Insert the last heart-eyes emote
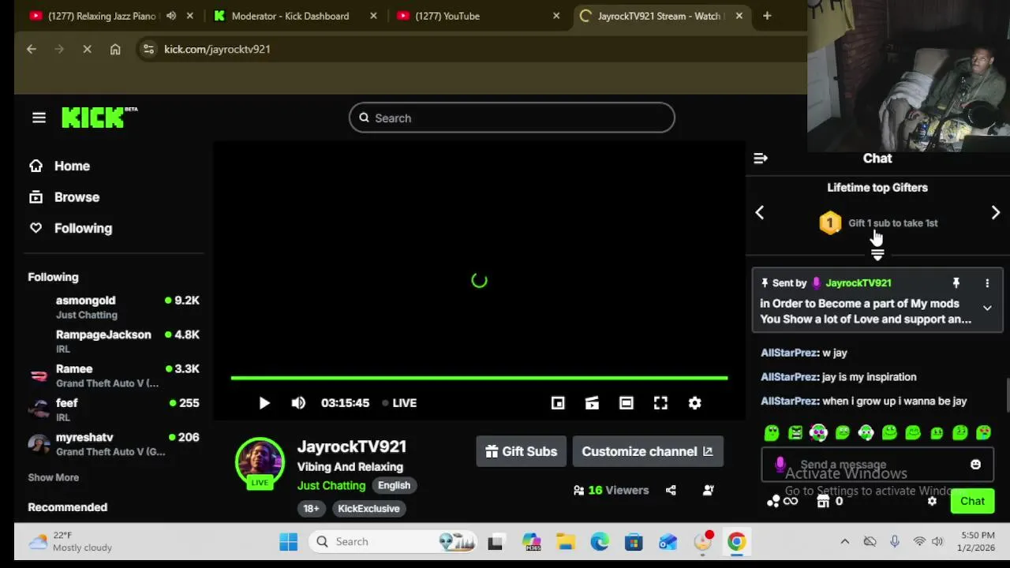Image resolution: width=1010 pixels, height=568 pixels. 983,432
